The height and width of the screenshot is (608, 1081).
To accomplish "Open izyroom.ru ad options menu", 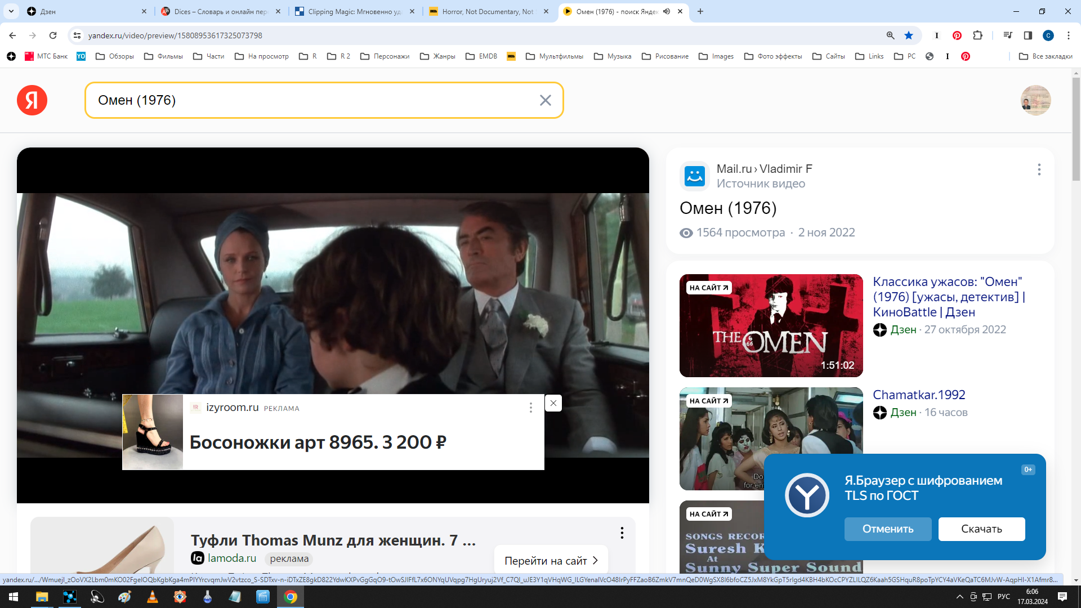I will point(530,408).
